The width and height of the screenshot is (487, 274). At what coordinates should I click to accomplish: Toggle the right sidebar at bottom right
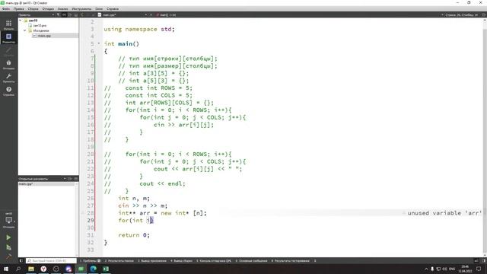[484, 260]
